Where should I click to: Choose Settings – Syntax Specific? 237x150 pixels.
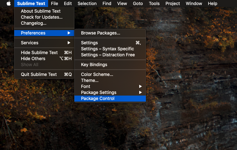click(x=108, y=49)
